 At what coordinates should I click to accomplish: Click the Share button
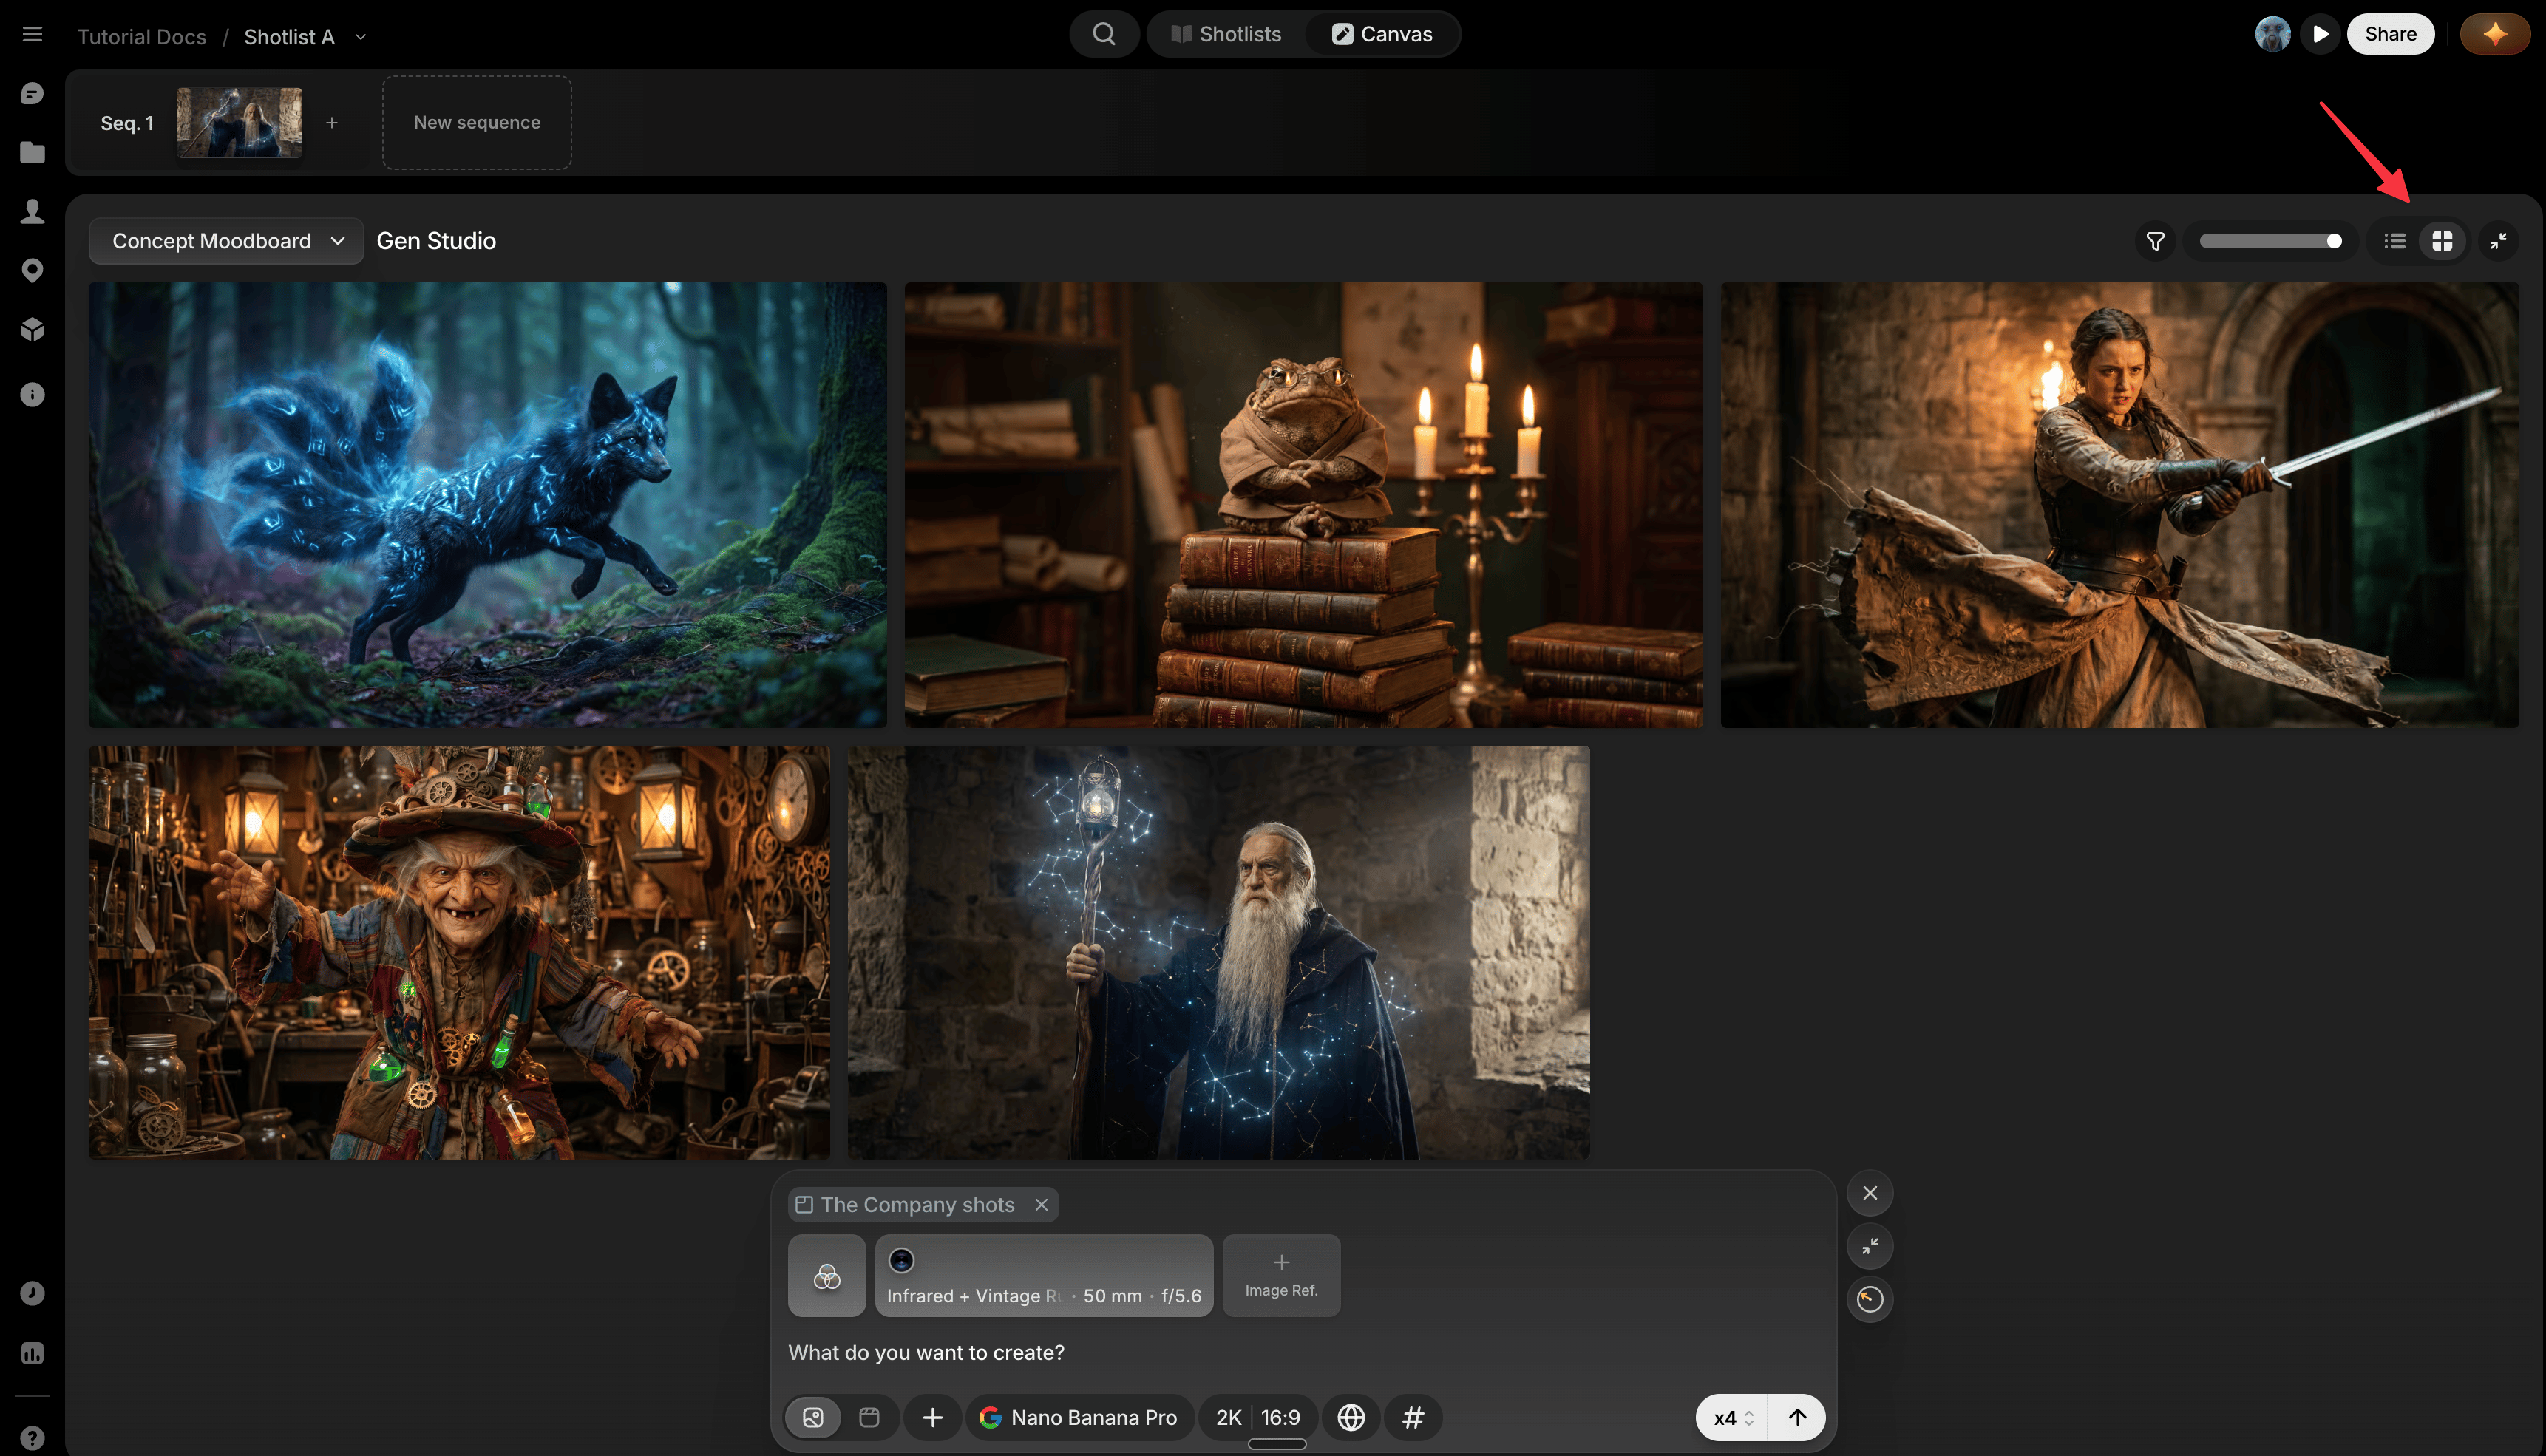tap(2390, 34)
